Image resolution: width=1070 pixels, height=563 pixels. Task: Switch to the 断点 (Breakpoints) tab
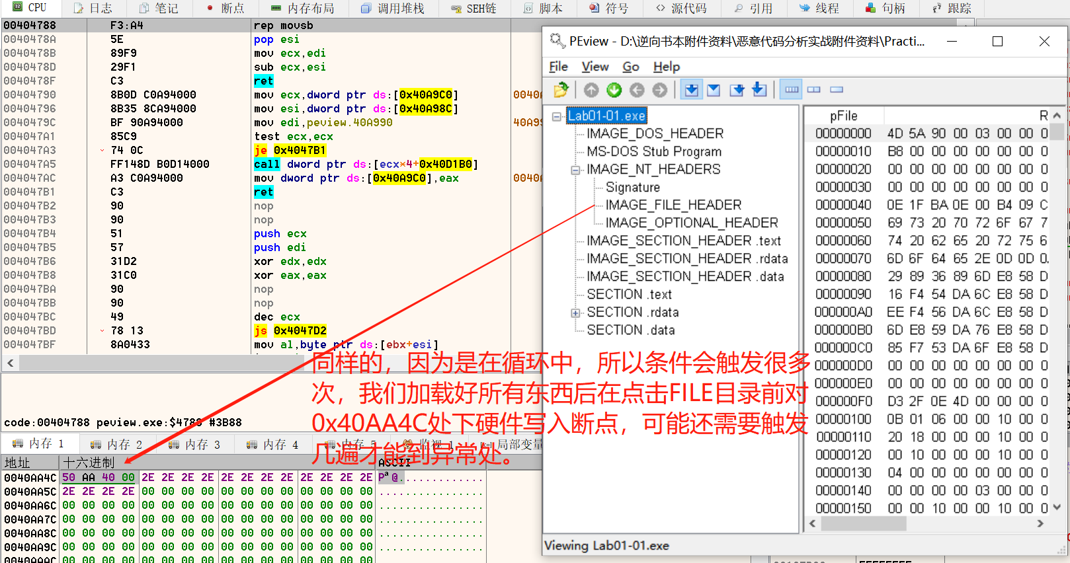225,8
